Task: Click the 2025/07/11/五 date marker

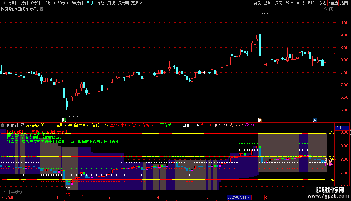Action: click(239, 197)
